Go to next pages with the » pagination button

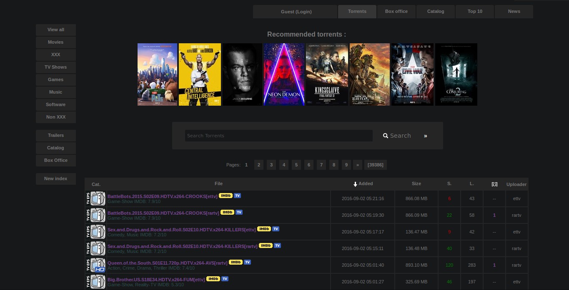(357, 165)
